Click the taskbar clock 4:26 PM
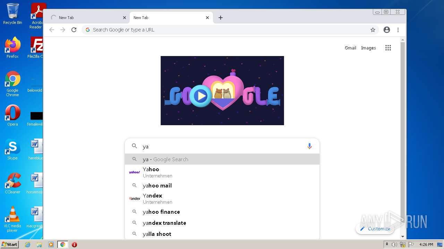The height and width of the screenshot is (249, 444). coord(426,245)
